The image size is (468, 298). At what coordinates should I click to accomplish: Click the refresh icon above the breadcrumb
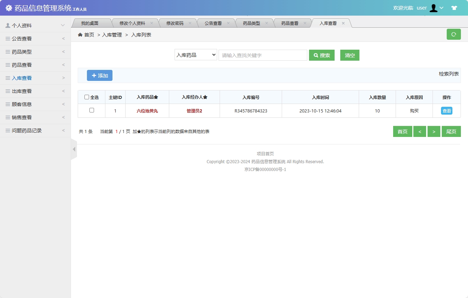coord(453,34)
